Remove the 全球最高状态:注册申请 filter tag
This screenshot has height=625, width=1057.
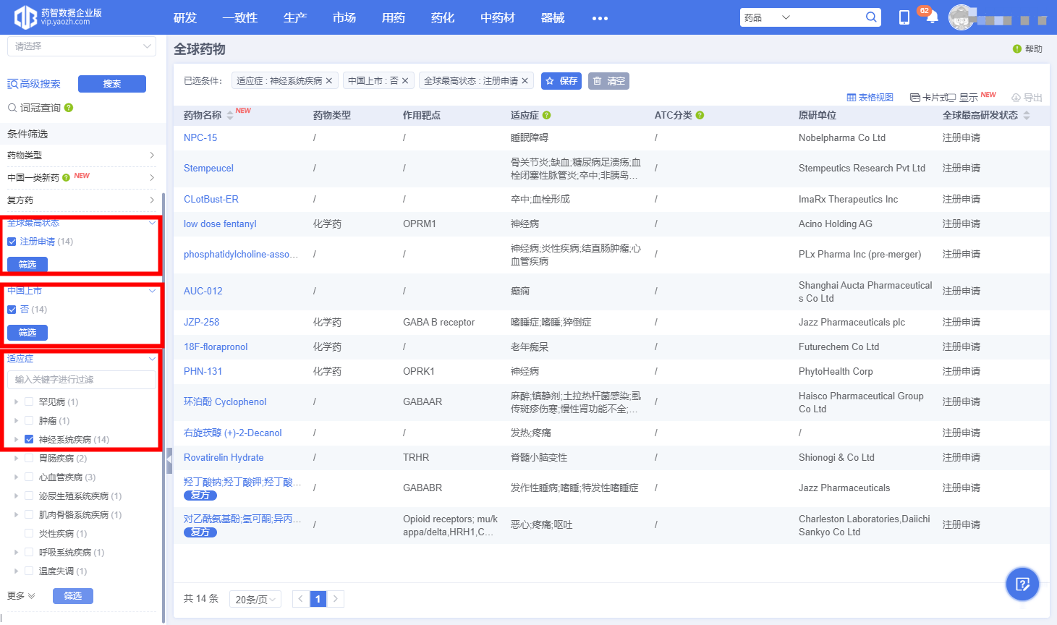click(x=525, y=81)
